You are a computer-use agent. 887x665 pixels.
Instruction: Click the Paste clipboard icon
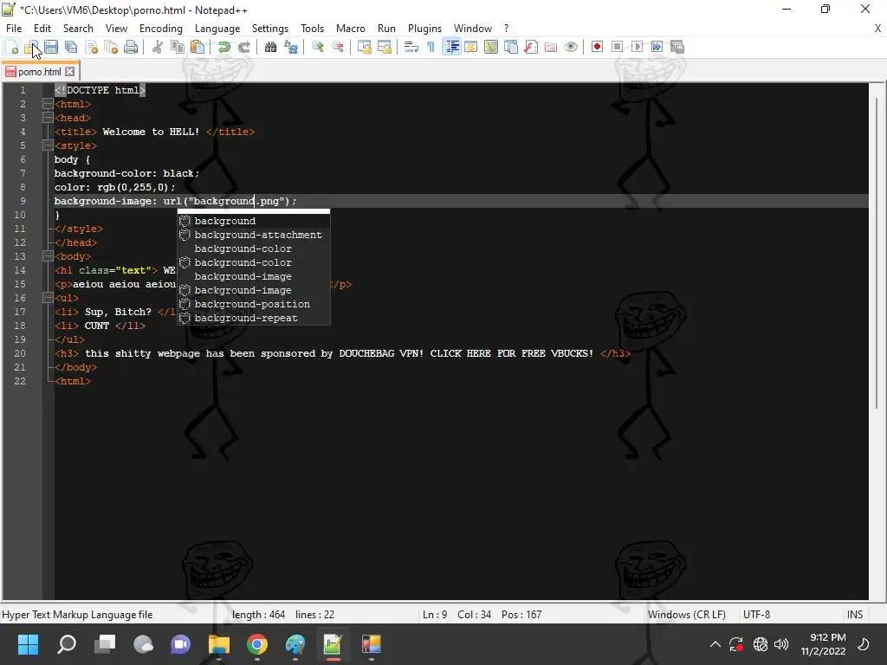[x=197, y=47]
